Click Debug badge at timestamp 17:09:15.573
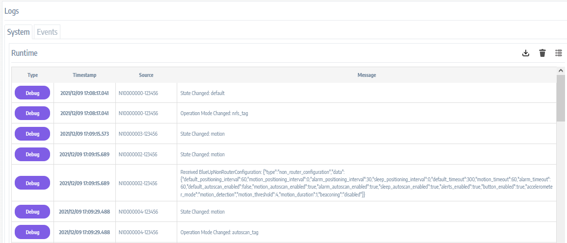567x243 pixels. [32, 134]
